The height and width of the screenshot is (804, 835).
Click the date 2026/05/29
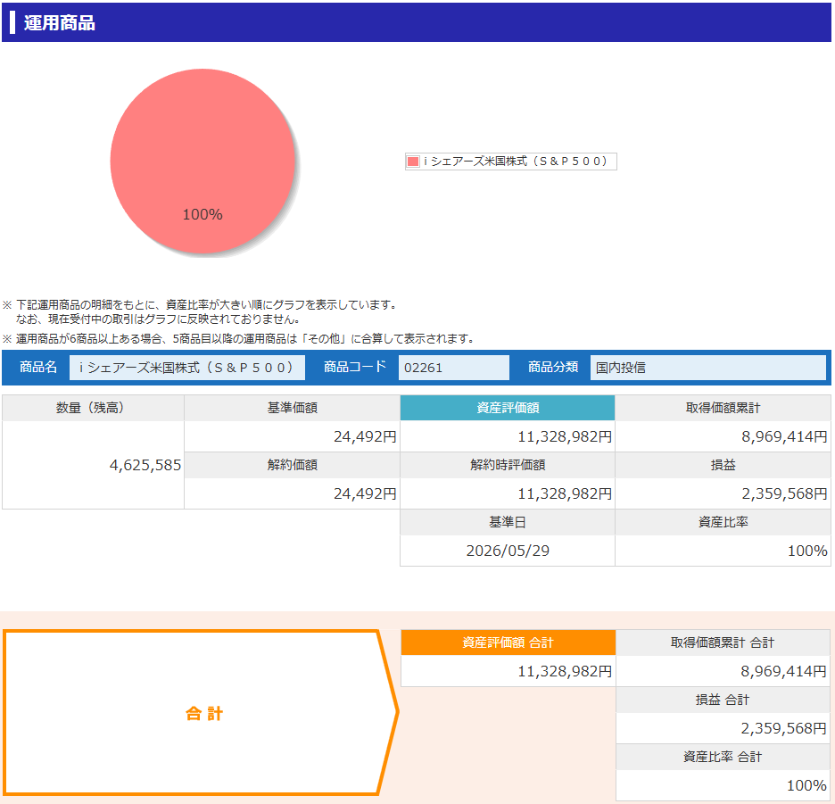(x=508, y=551)
